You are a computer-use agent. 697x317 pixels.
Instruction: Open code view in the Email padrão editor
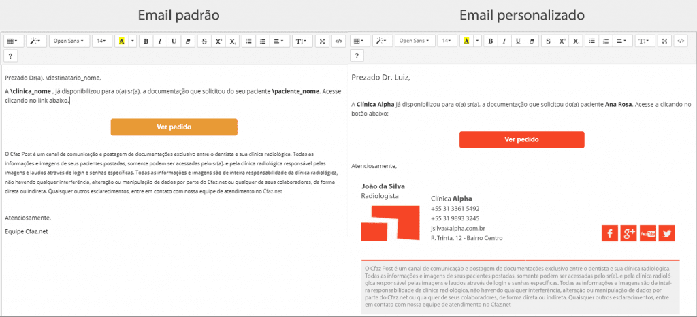tap(339, 41)
